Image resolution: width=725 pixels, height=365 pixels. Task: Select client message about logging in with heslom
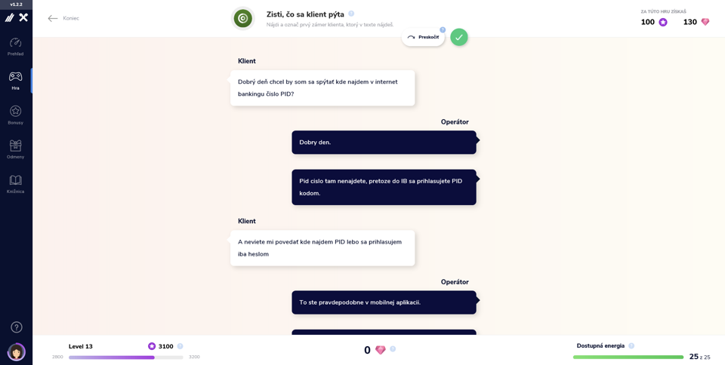click(322, 248)
